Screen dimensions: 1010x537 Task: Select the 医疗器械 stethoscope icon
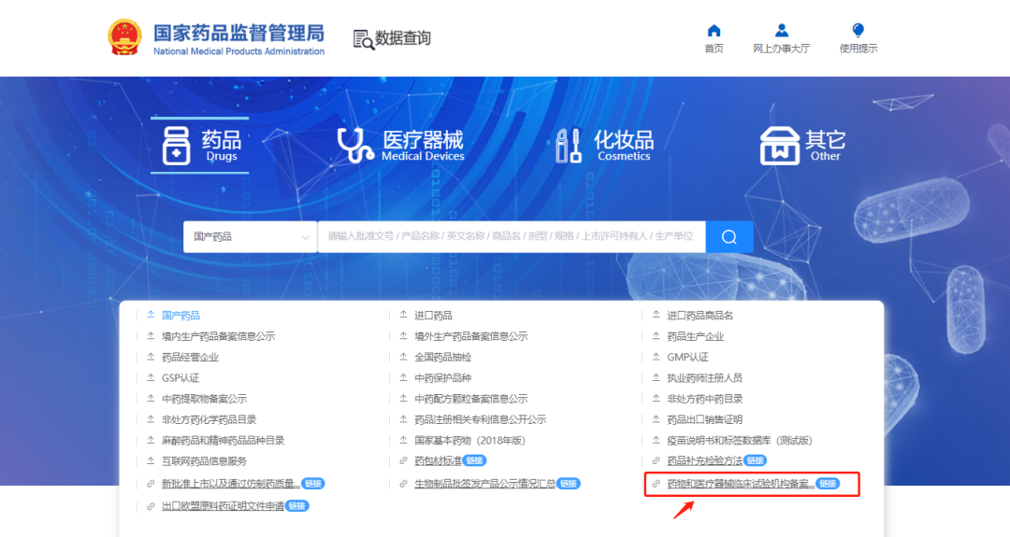[354, 146]
